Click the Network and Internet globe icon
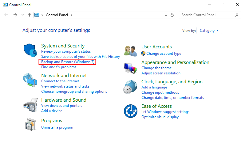Image resolution: width=245 pixels, height=165 pixels. [x=30, y=80]
